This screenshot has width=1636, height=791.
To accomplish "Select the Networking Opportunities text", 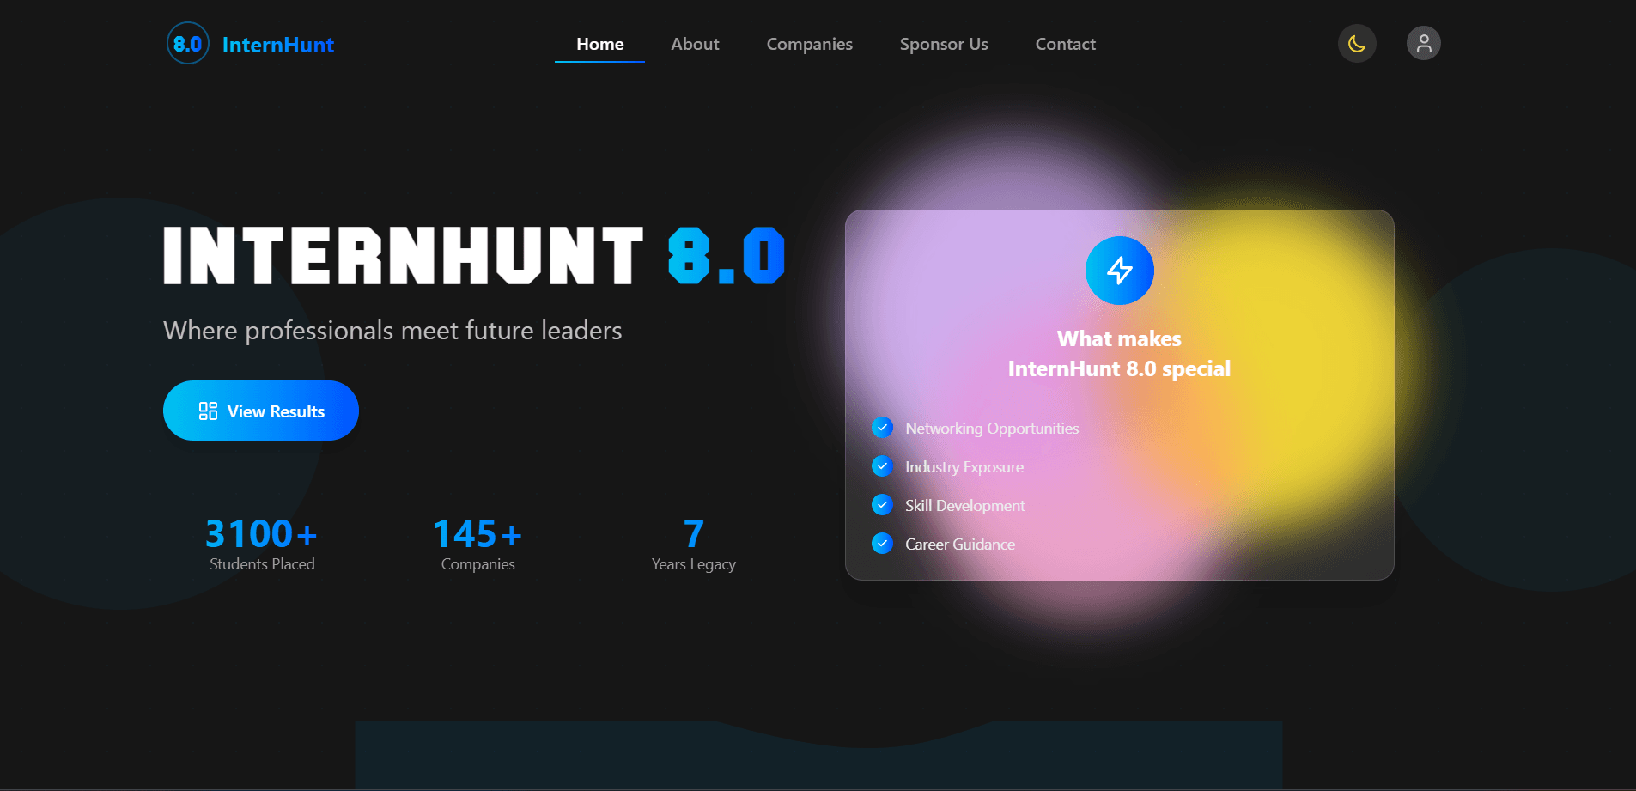I will coord(992,429).
